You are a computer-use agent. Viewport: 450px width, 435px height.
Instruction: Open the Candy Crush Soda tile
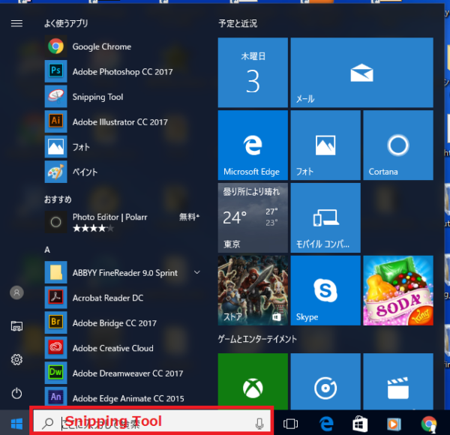398,290
